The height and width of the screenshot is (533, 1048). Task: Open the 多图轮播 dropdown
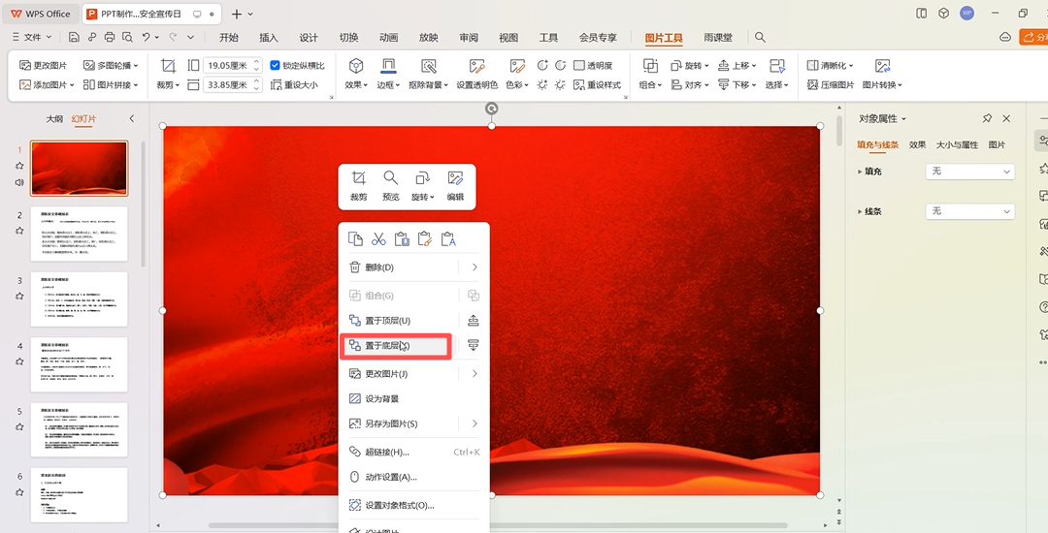pyautogui.click(x=111, y=65)
